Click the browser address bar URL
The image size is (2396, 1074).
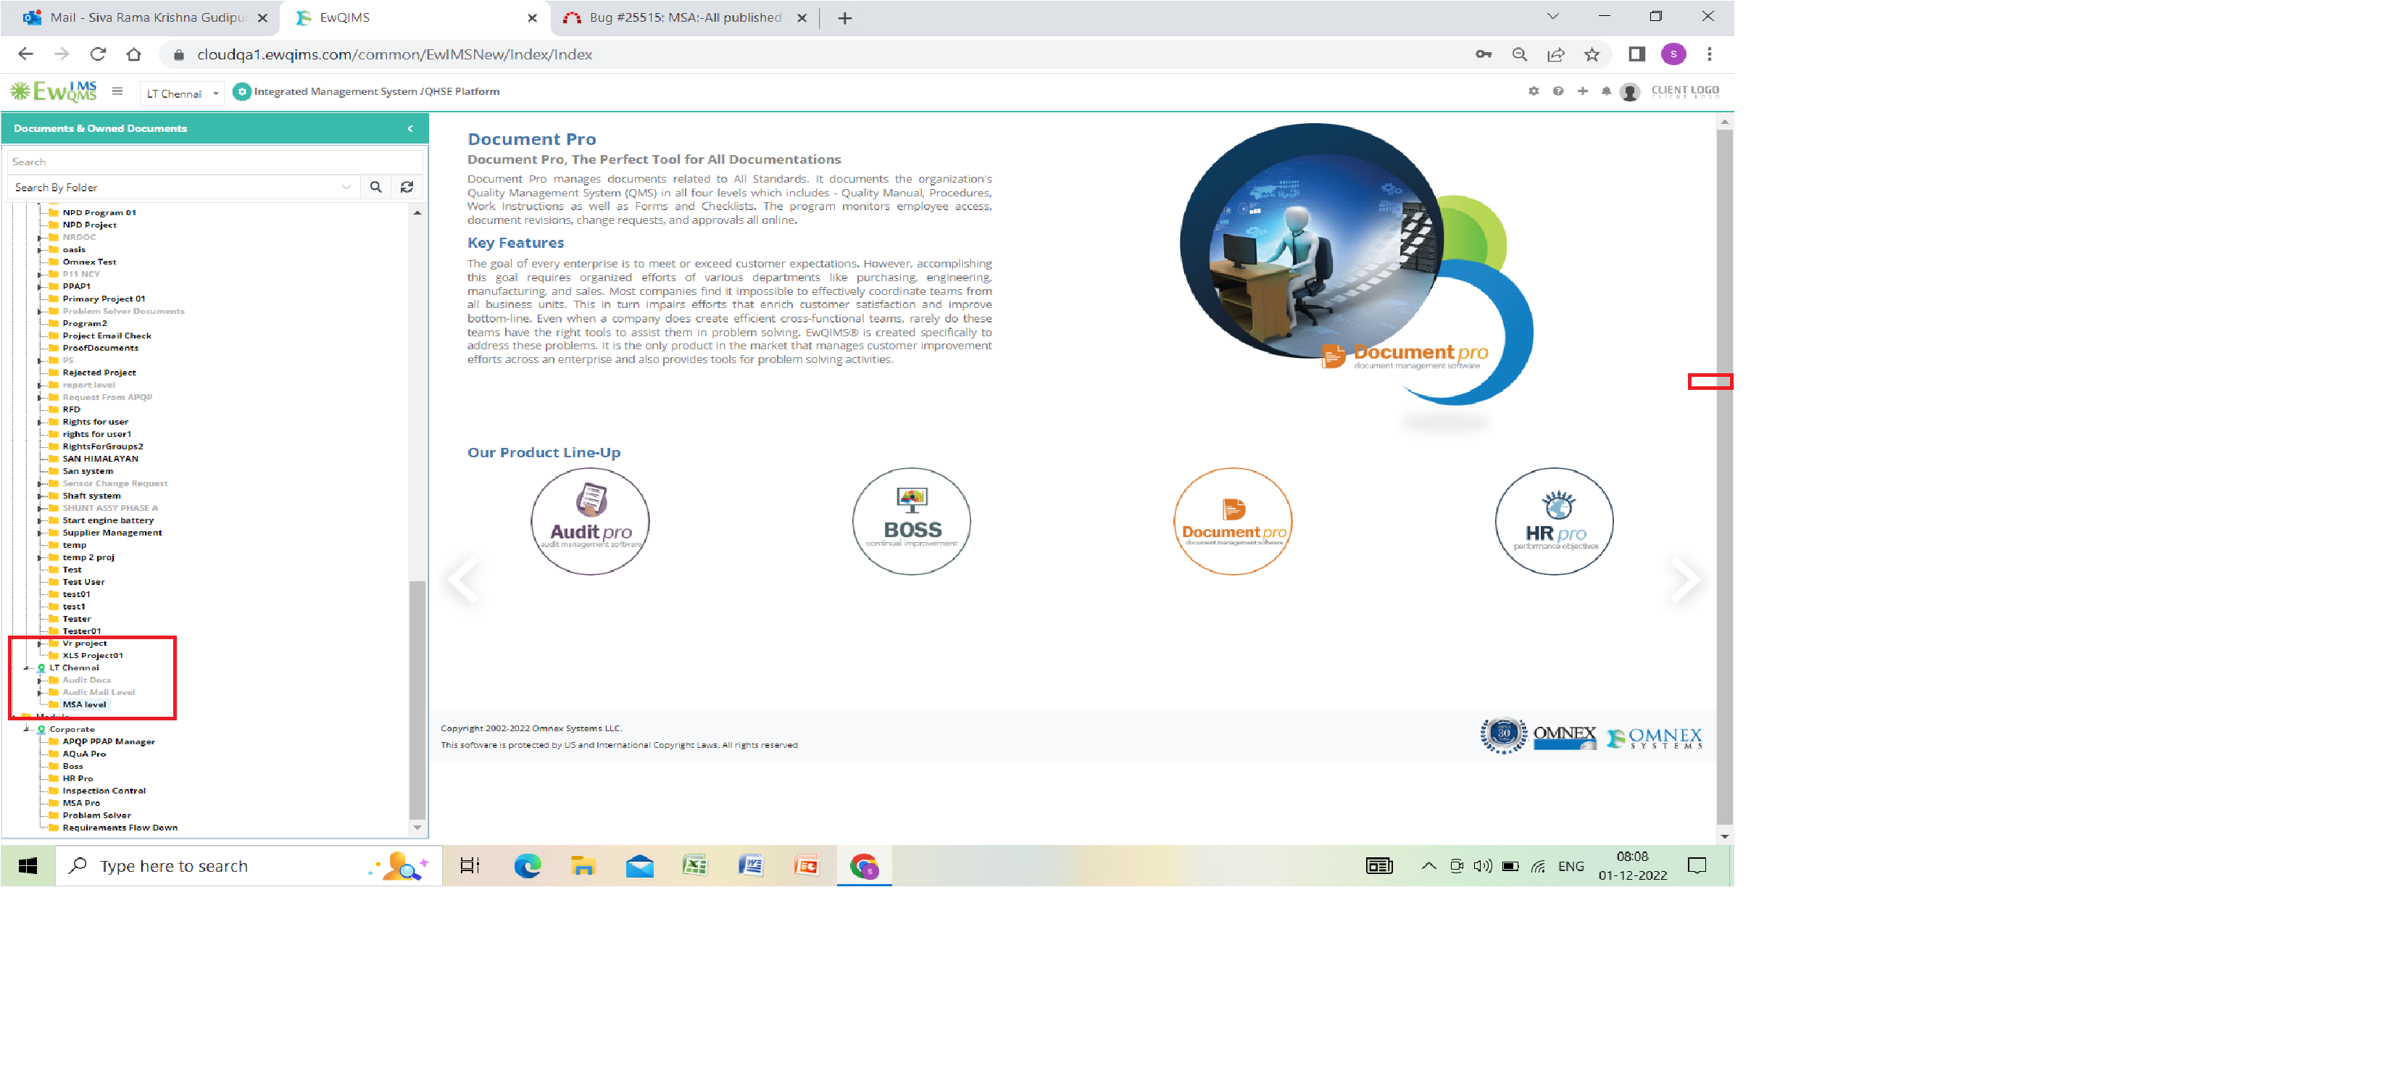tap(394, 54)
